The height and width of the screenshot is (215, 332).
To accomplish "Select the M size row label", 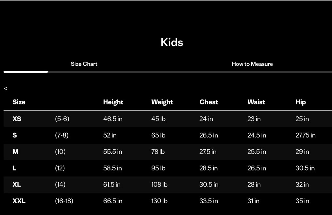I will pyautogui.click(x=15, y=152).
